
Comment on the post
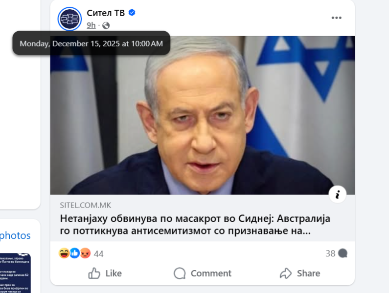pyautogui.click(x=203, y=273)
